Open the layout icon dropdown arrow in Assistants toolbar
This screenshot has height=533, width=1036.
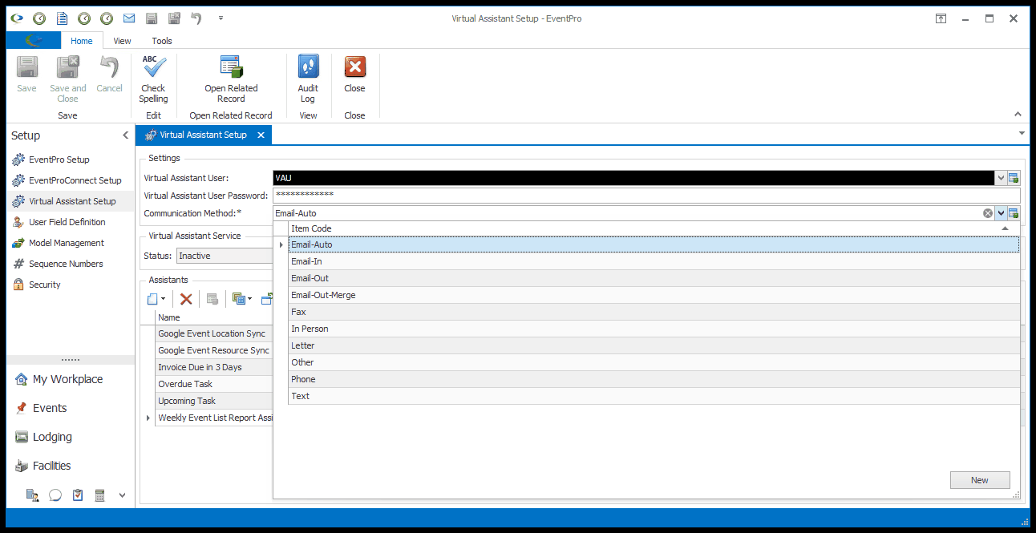tap(249, 299)
